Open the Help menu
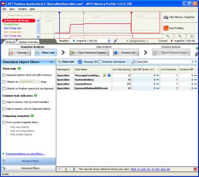199x177 pixels. click(x=32, y=9)
